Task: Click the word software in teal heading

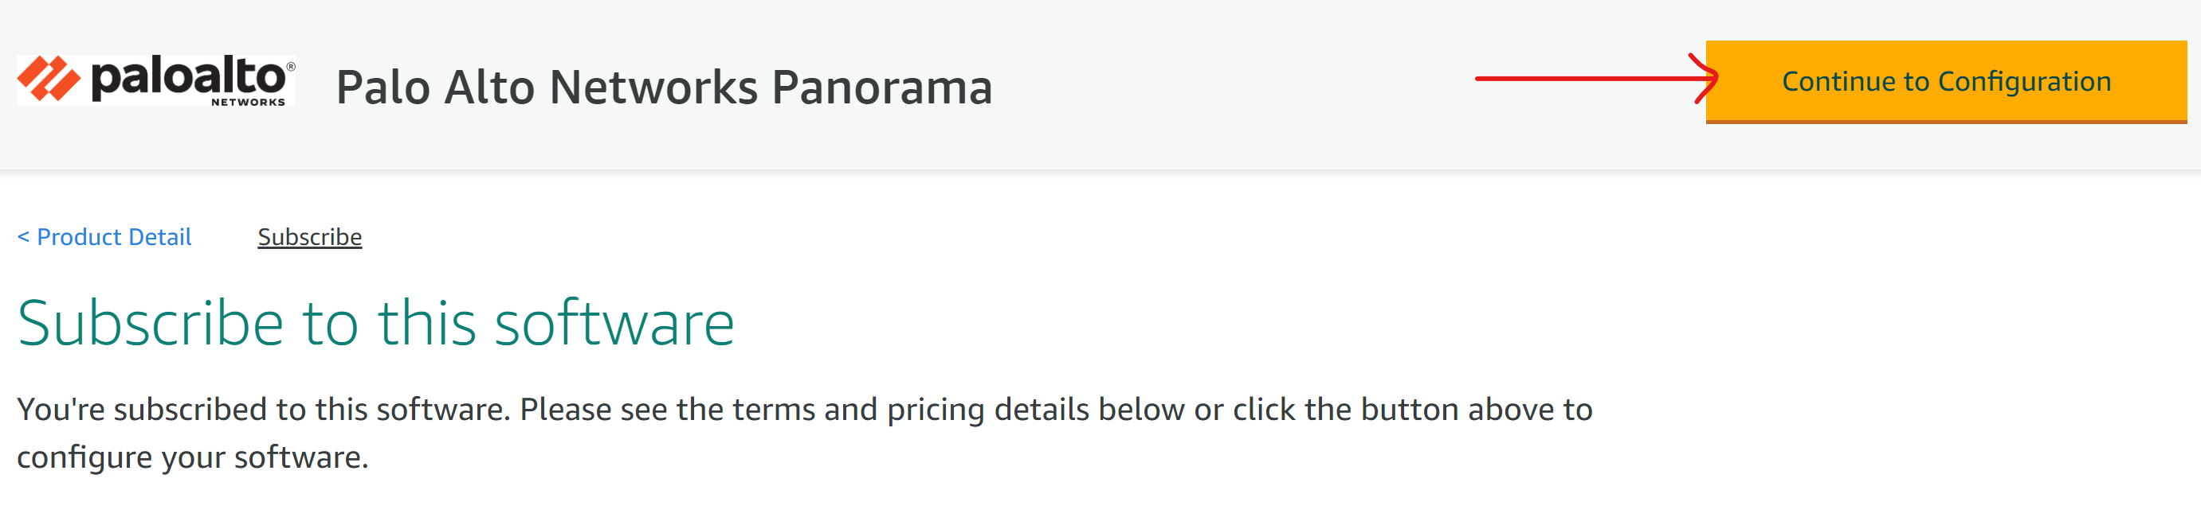Action: [x=614, y=324]
